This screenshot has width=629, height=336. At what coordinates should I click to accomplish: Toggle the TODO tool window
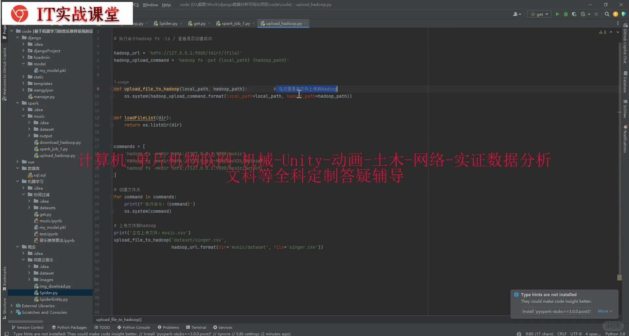click(102, 327)
